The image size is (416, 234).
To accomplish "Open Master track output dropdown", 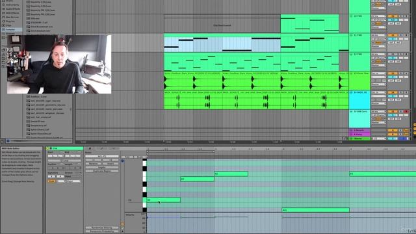I will click(379, 138).
